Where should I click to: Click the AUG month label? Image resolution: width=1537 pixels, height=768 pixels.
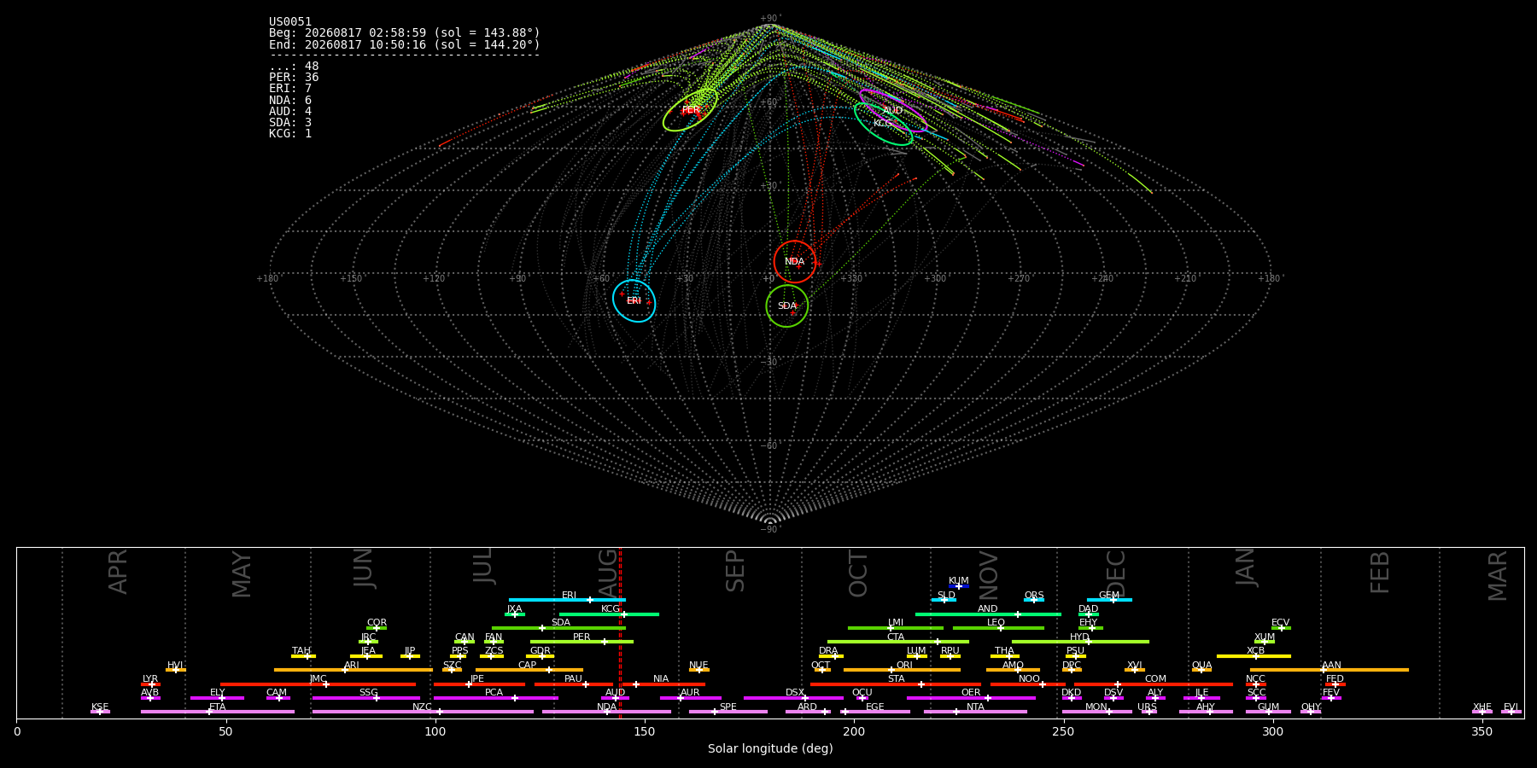608,573
